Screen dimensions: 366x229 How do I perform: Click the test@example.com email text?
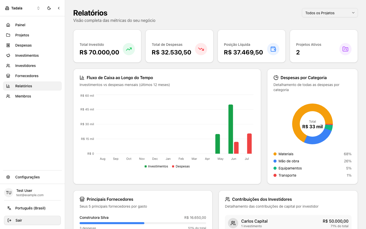30,195
